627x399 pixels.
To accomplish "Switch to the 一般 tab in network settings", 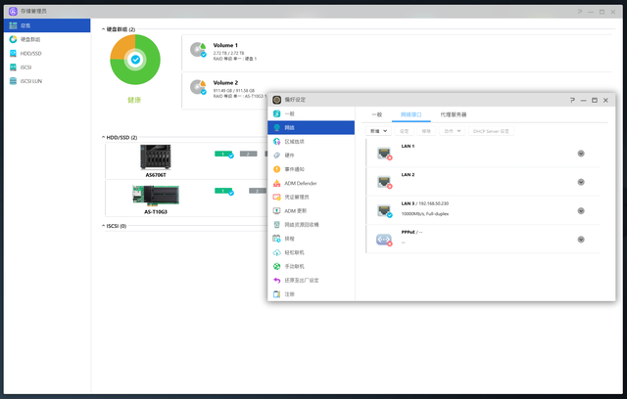I will click(376, 114).
